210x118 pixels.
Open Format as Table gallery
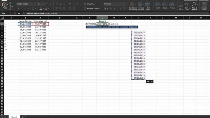click(x=141, y=6)
